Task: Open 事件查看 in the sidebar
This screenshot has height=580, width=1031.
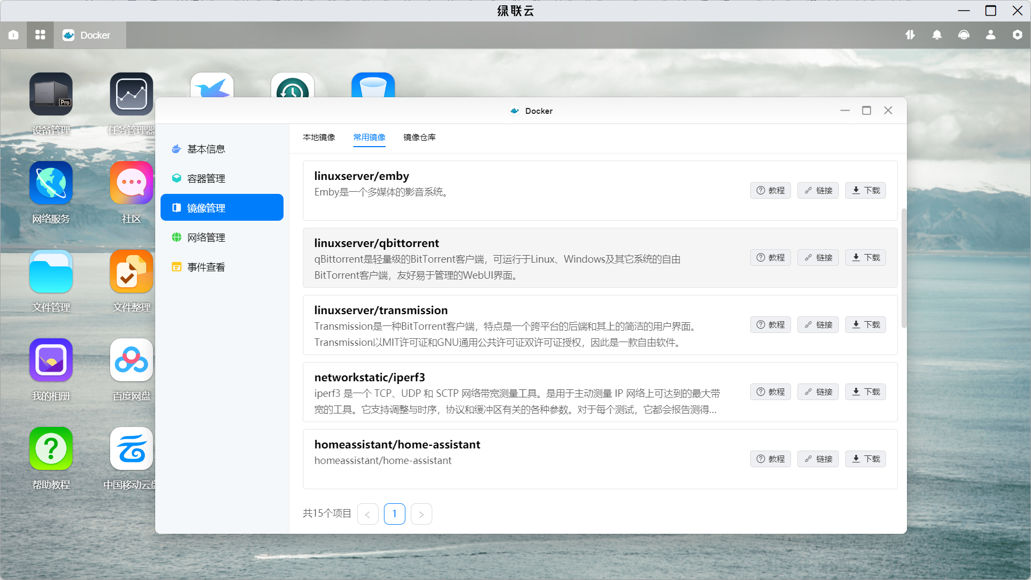Action: tap(206, 267)
